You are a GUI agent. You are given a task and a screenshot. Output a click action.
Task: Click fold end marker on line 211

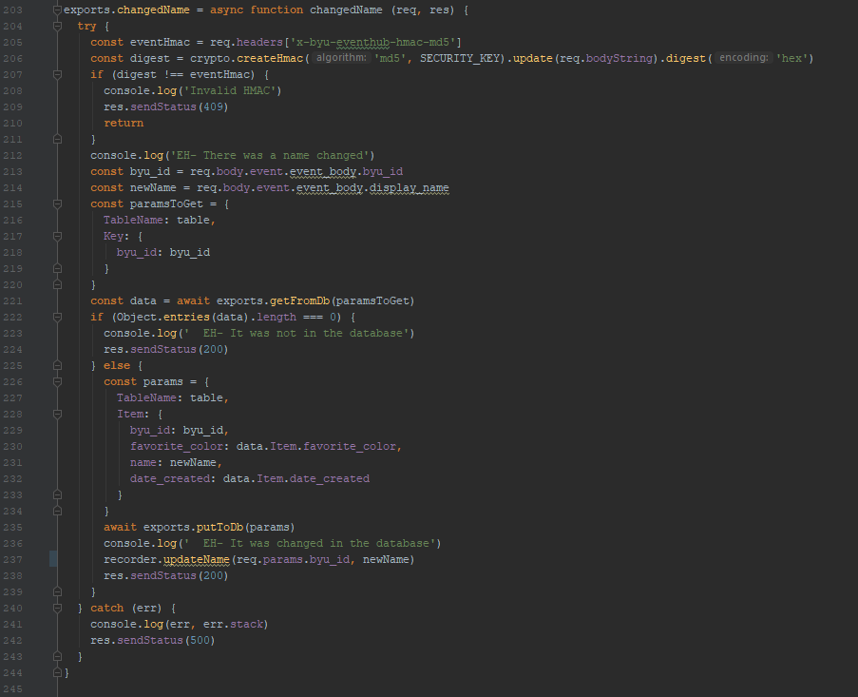(x=57, y=139)
